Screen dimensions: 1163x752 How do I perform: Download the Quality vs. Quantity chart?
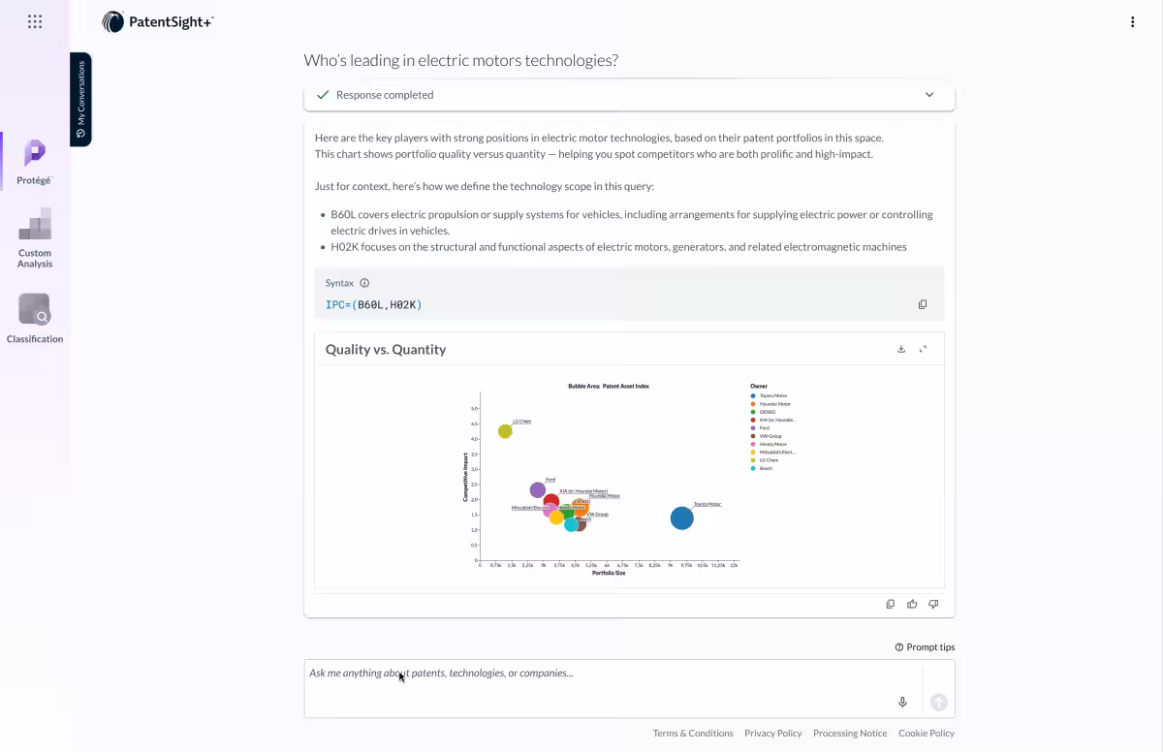(901, 349)
